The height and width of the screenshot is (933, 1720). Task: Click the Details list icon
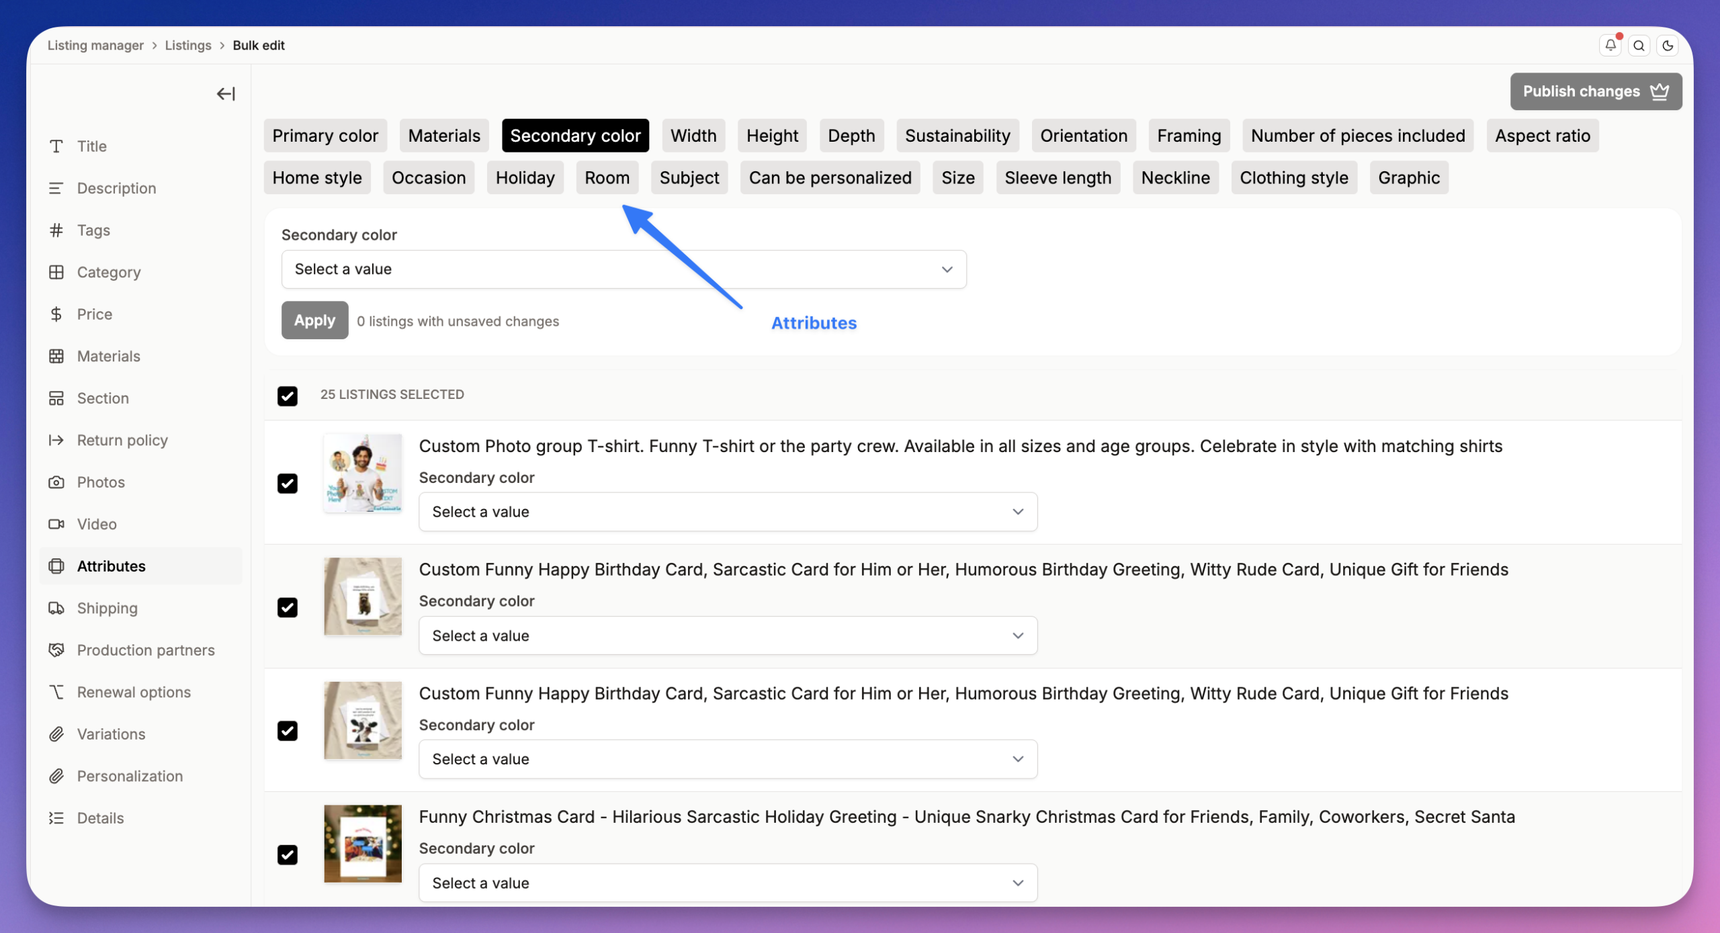coord(56,818)
